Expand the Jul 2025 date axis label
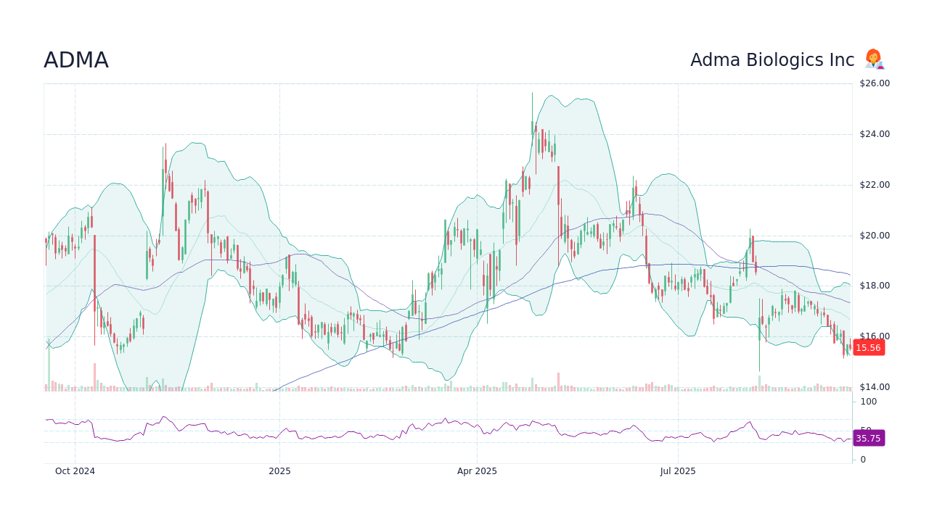The image size is (929, 522). click(678, 471)
